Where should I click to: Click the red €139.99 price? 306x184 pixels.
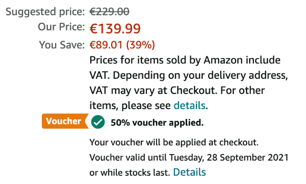click(115, 29)
